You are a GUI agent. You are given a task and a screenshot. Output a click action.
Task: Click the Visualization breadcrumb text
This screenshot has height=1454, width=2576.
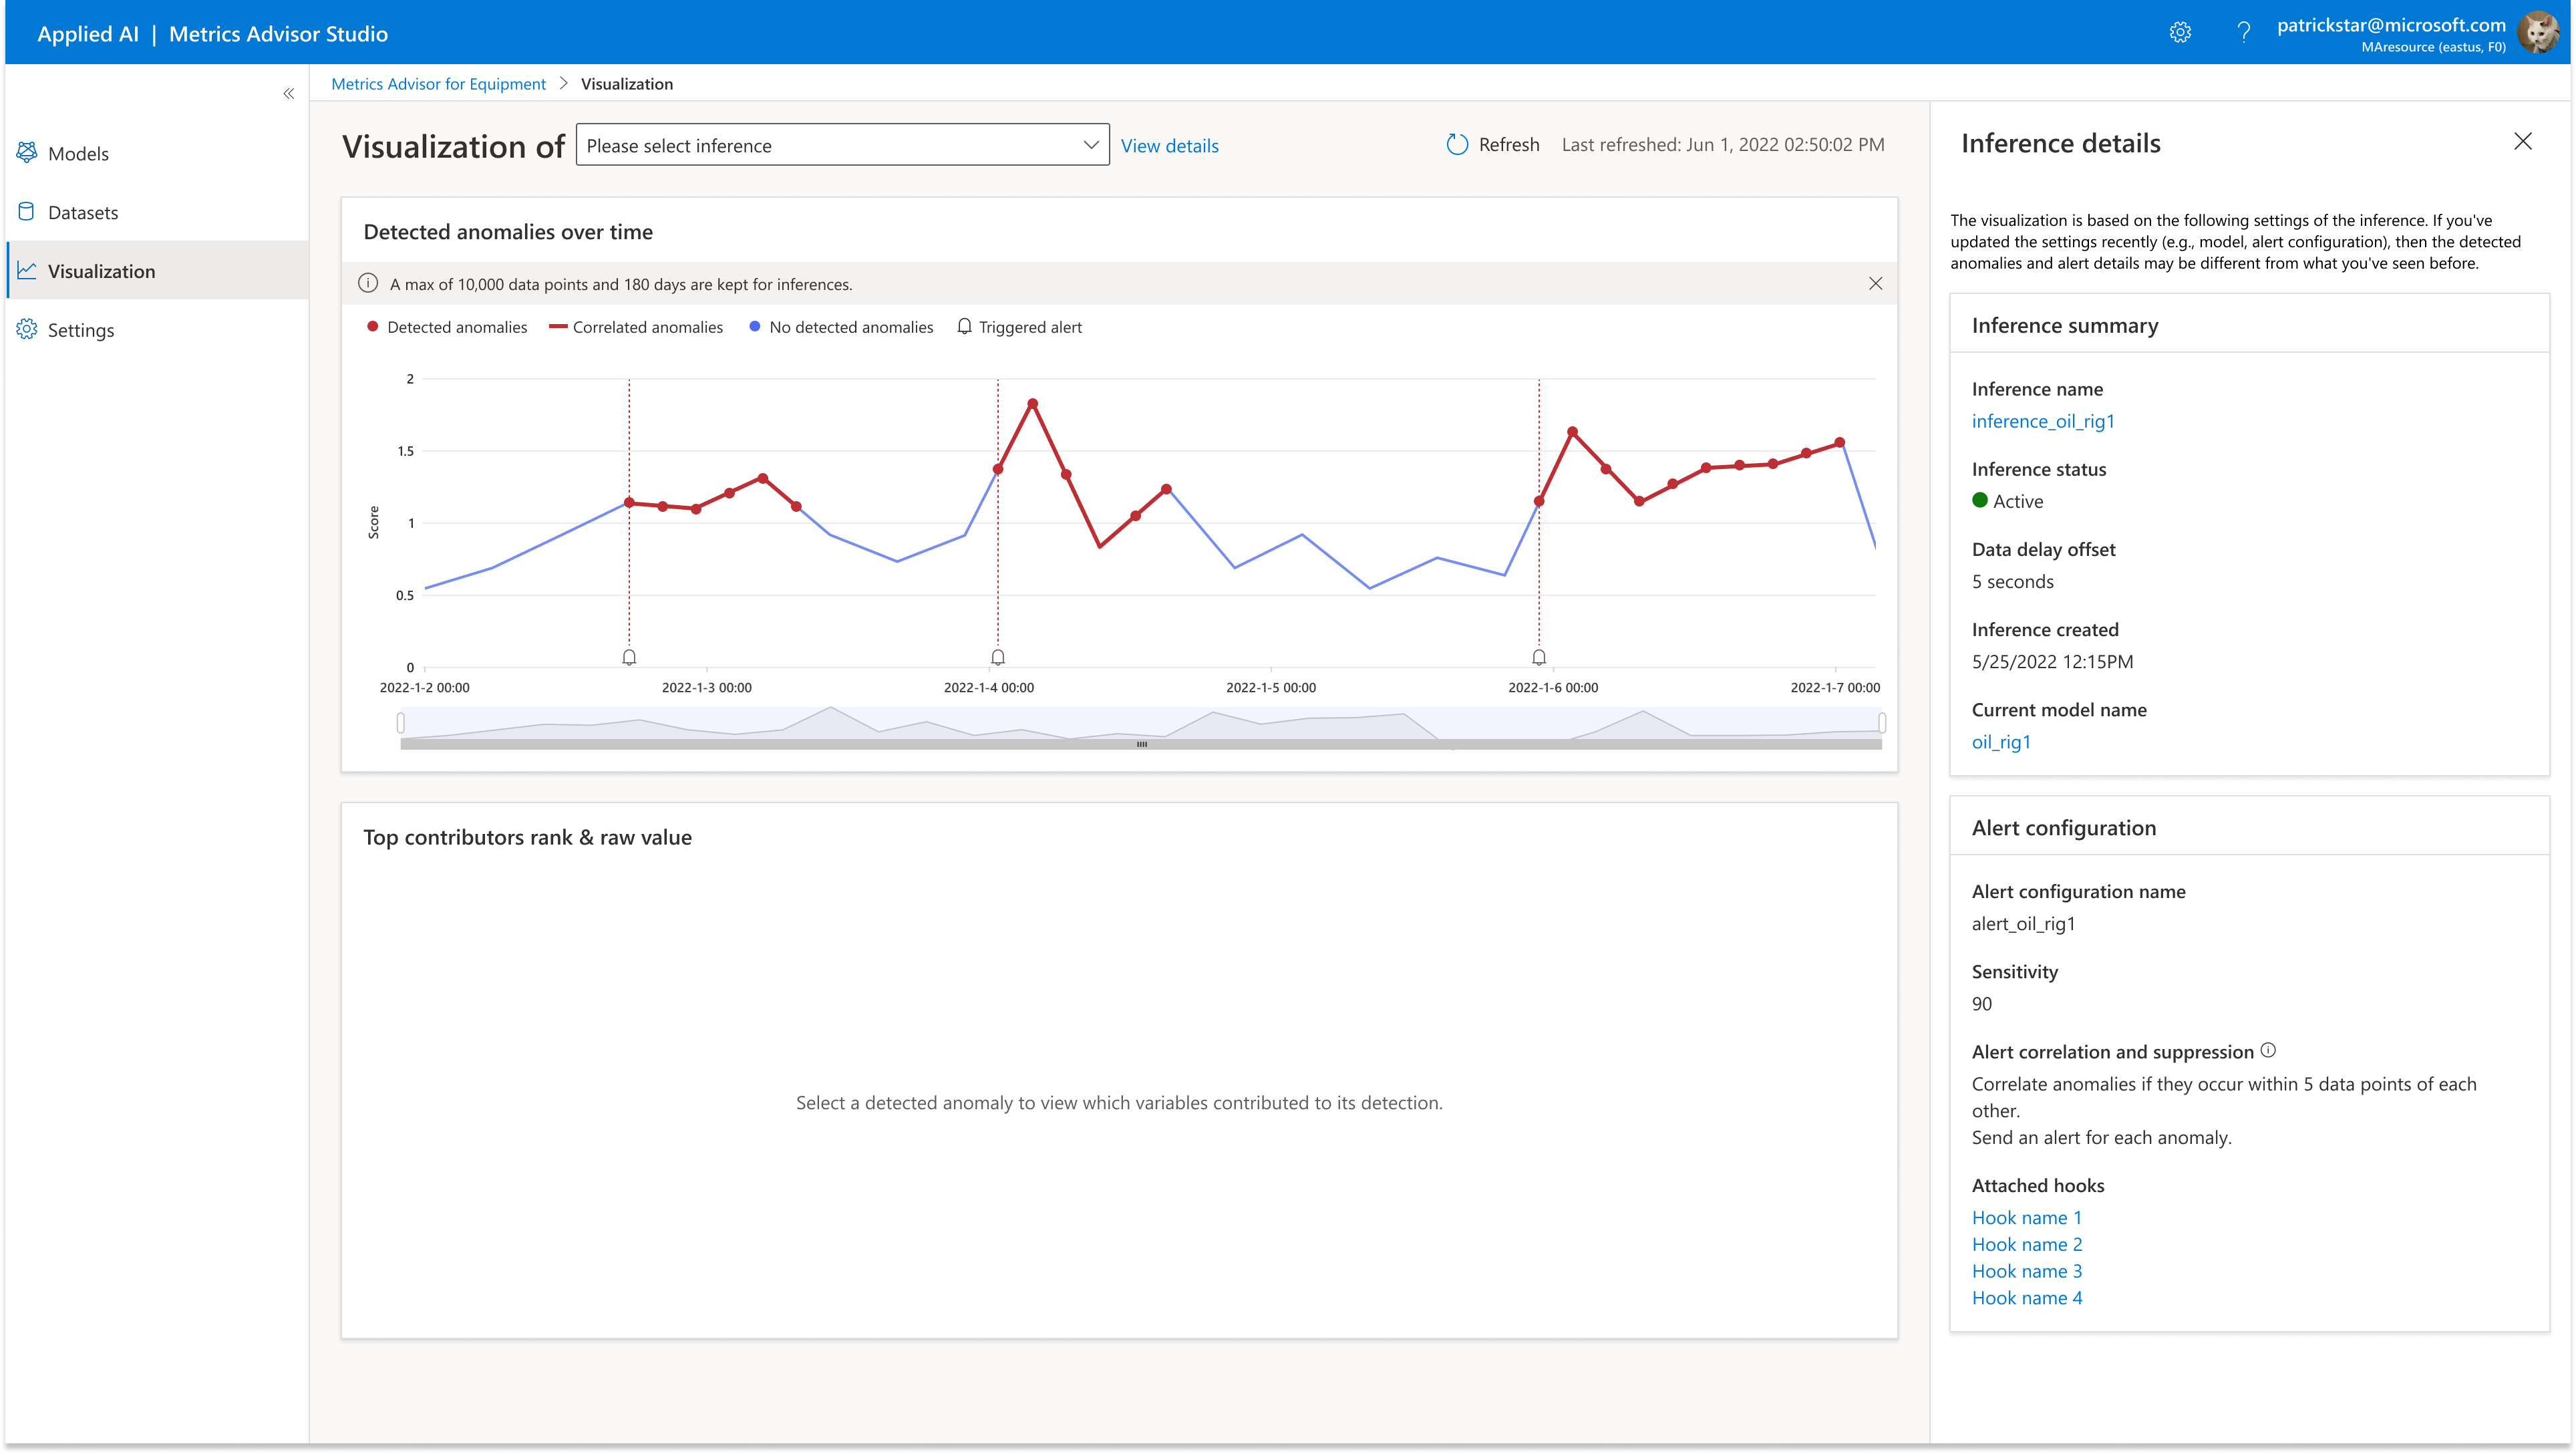tap(627, 84)
